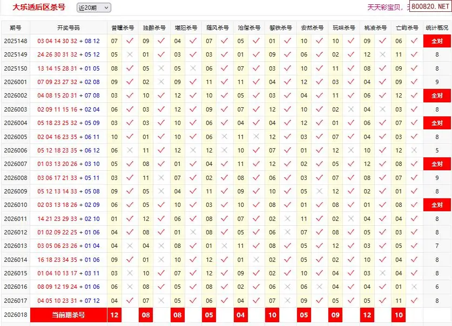
Task: Click the red 全对 badge in row 2025148
Action: point(437,41)
